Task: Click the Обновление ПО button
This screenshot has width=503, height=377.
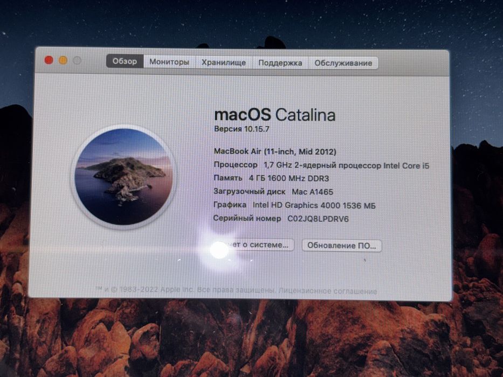Action: pos(342,246)
